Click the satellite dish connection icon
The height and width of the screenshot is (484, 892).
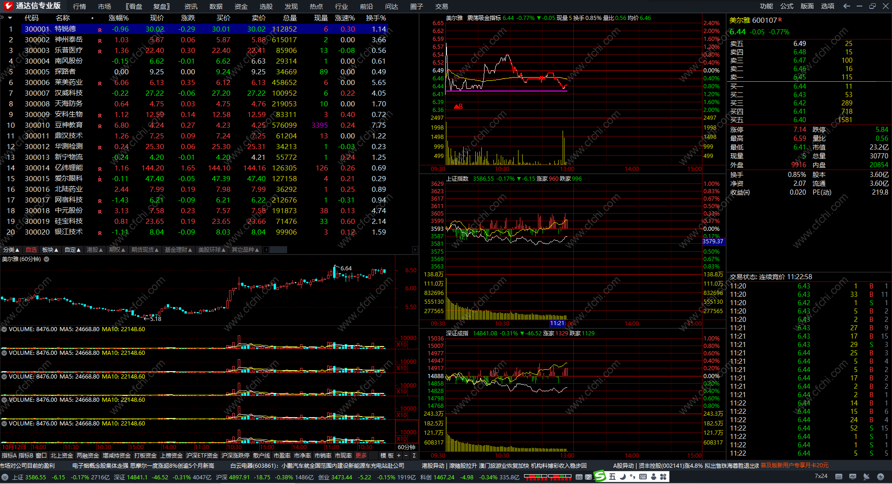(x=866, y=477)
